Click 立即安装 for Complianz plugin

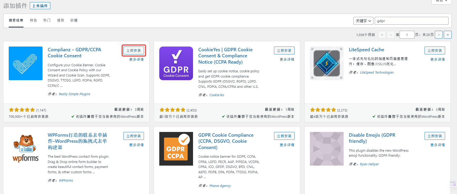134,50
